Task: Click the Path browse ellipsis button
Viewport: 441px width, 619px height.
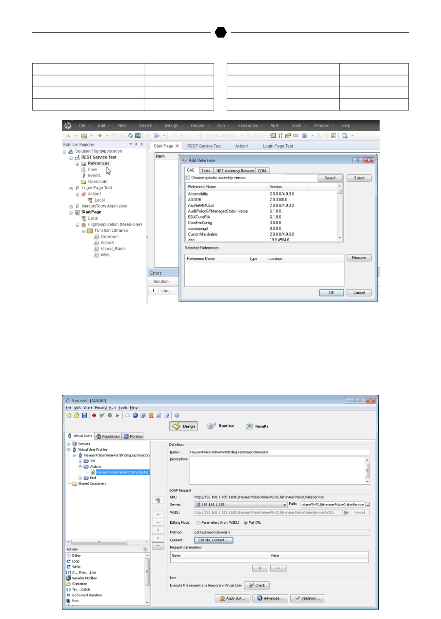Action: click(368, 505)
